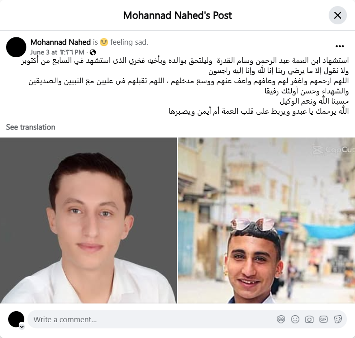The width and height of the screenshot is (355, 338).
Task: Click the June 3 post timestamp
Action: coord(57,52)
